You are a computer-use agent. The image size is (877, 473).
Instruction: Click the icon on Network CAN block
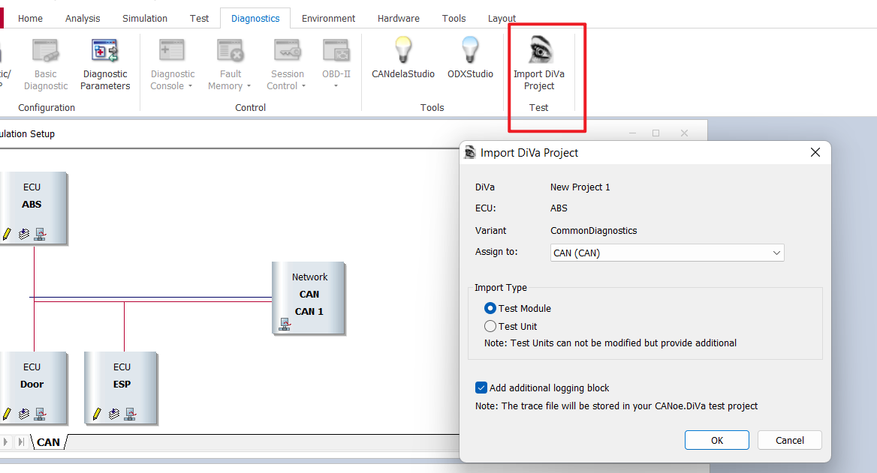point(285,325)
